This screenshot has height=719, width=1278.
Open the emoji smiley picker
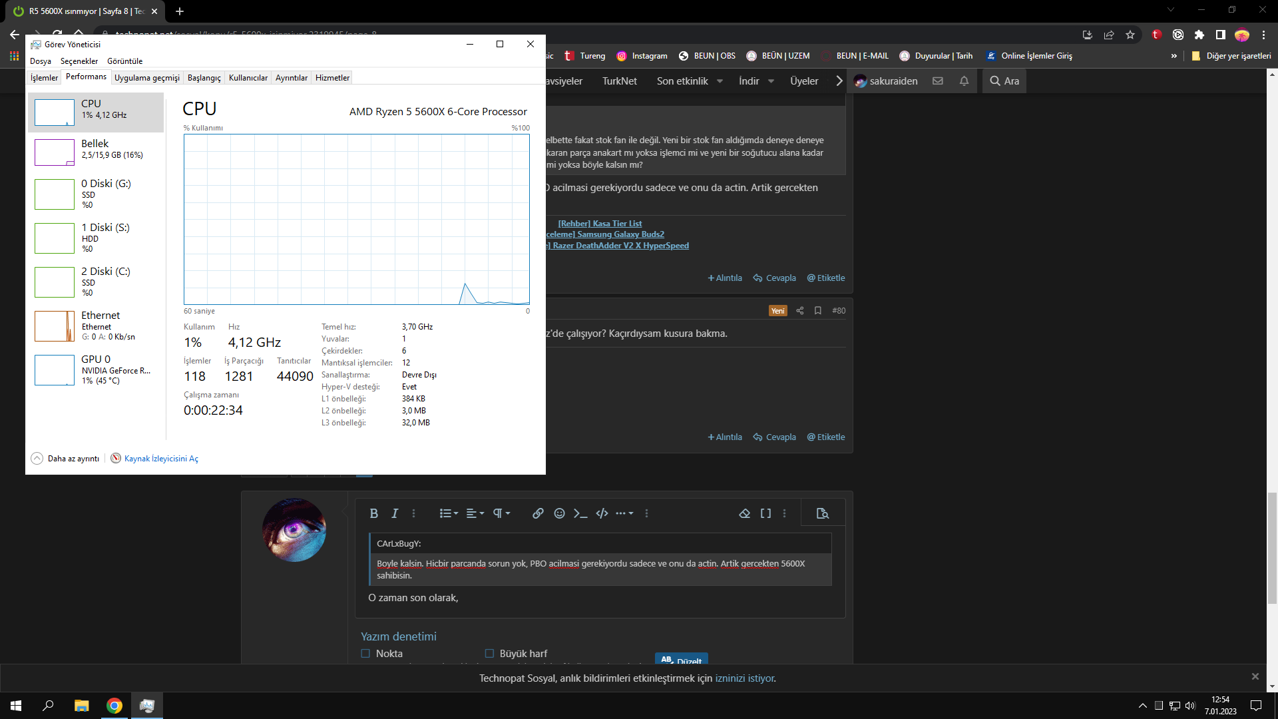pyautogui.click(x=559, y=513)
